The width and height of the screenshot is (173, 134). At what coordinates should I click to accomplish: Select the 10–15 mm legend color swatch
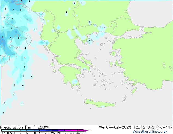tap(36, 130)
